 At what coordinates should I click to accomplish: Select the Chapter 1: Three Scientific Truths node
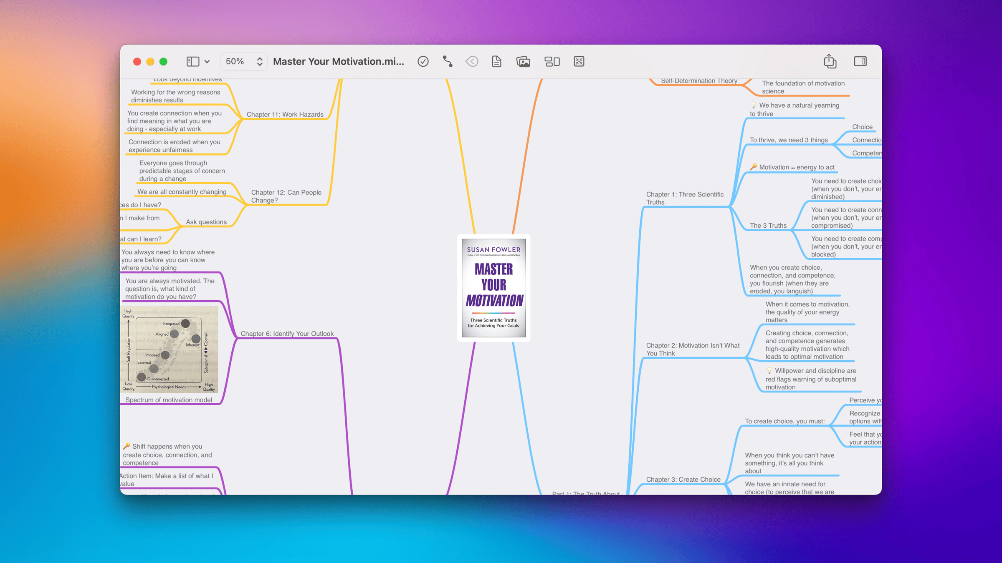[685, 198]
